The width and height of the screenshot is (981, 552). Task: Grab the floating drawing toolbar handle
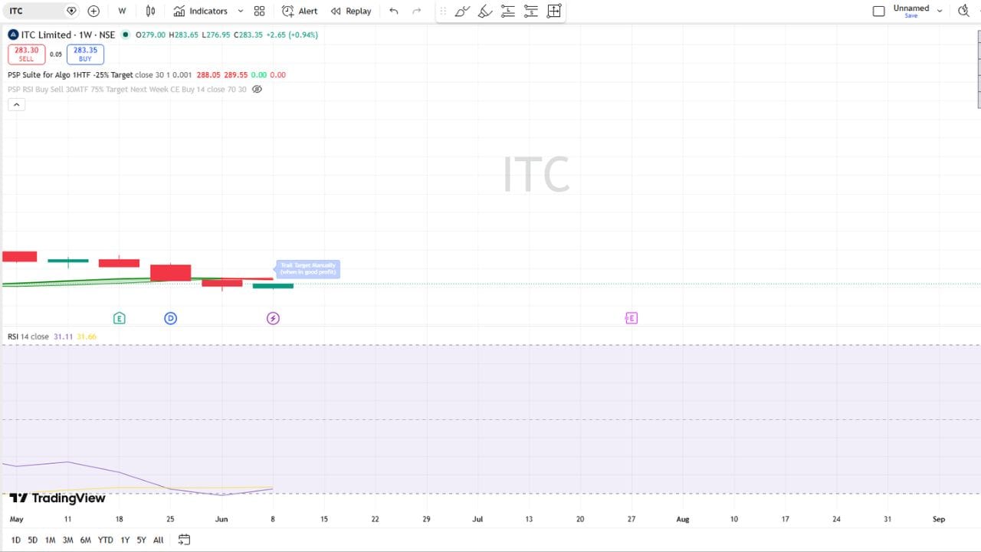442,11
